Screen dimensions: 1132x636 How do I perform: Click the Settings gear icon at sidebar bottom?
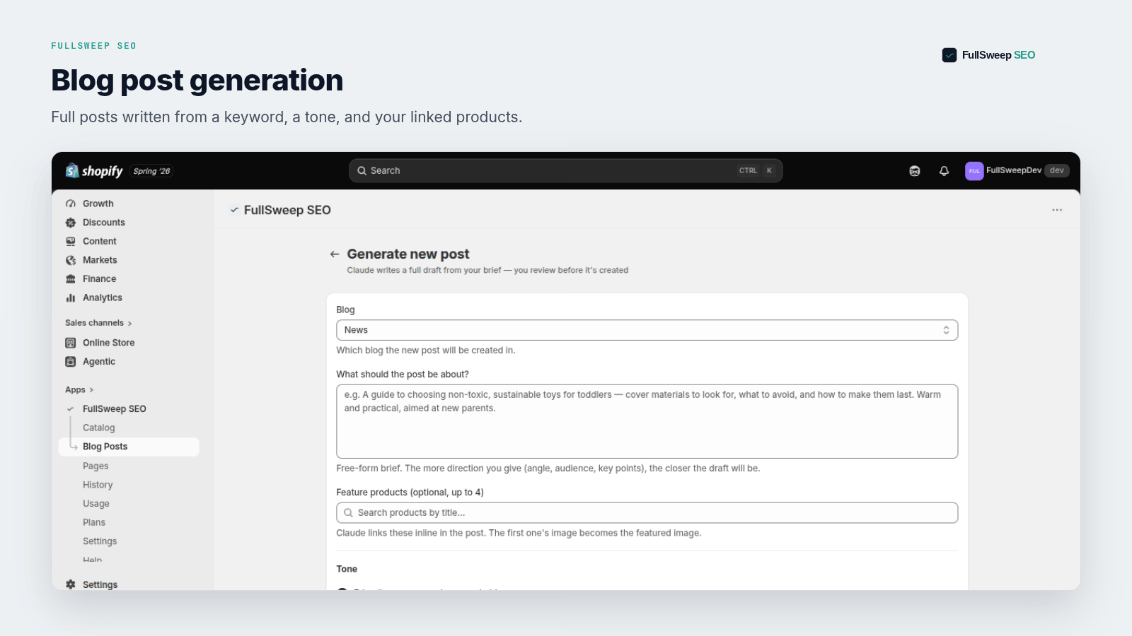tap(71, 584)
